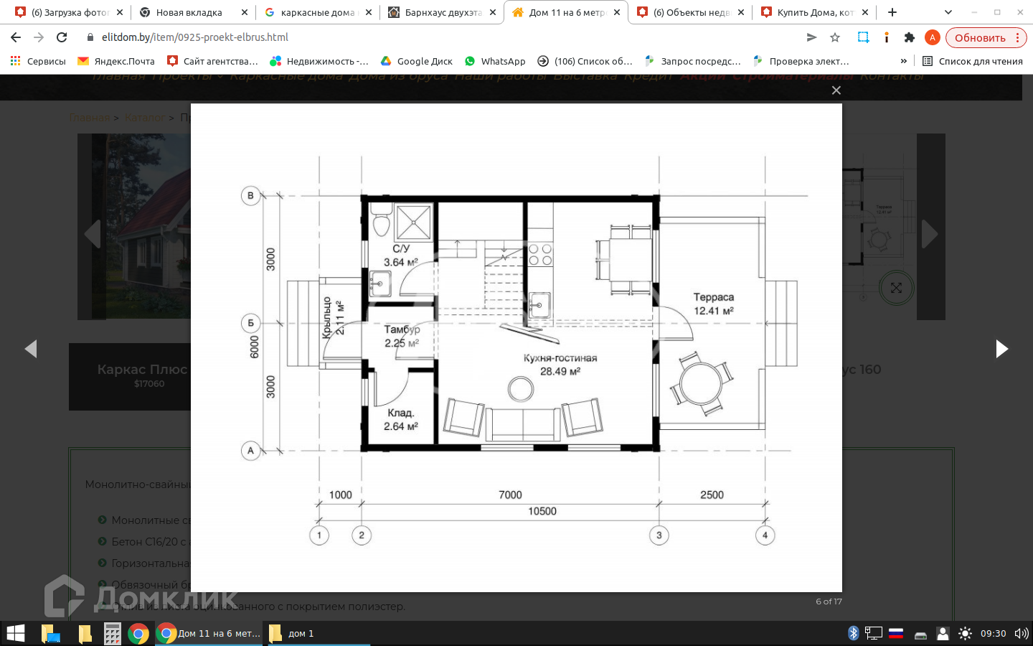
Task: Close the Барнхаус двухэта tab
Action: click(493, 12)
